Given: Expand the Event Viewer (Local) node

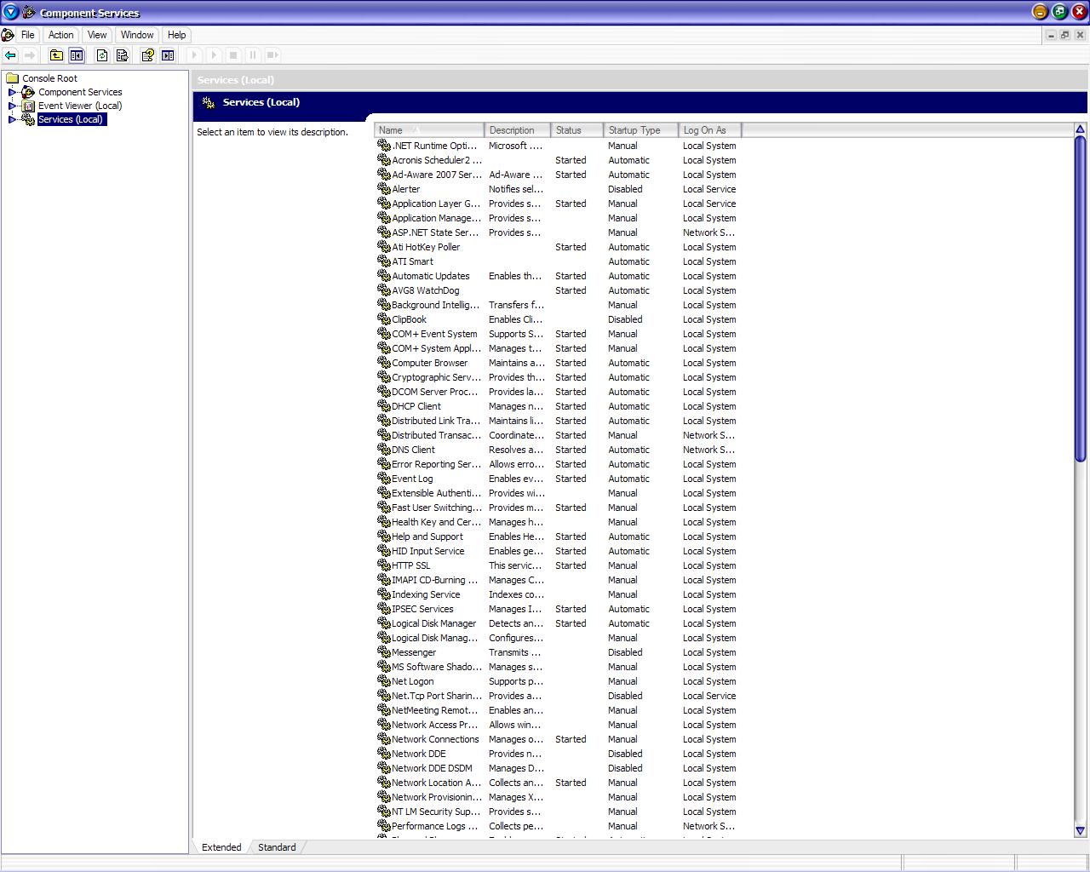Looking at the screenshot, I should click(x=13, y=106).
